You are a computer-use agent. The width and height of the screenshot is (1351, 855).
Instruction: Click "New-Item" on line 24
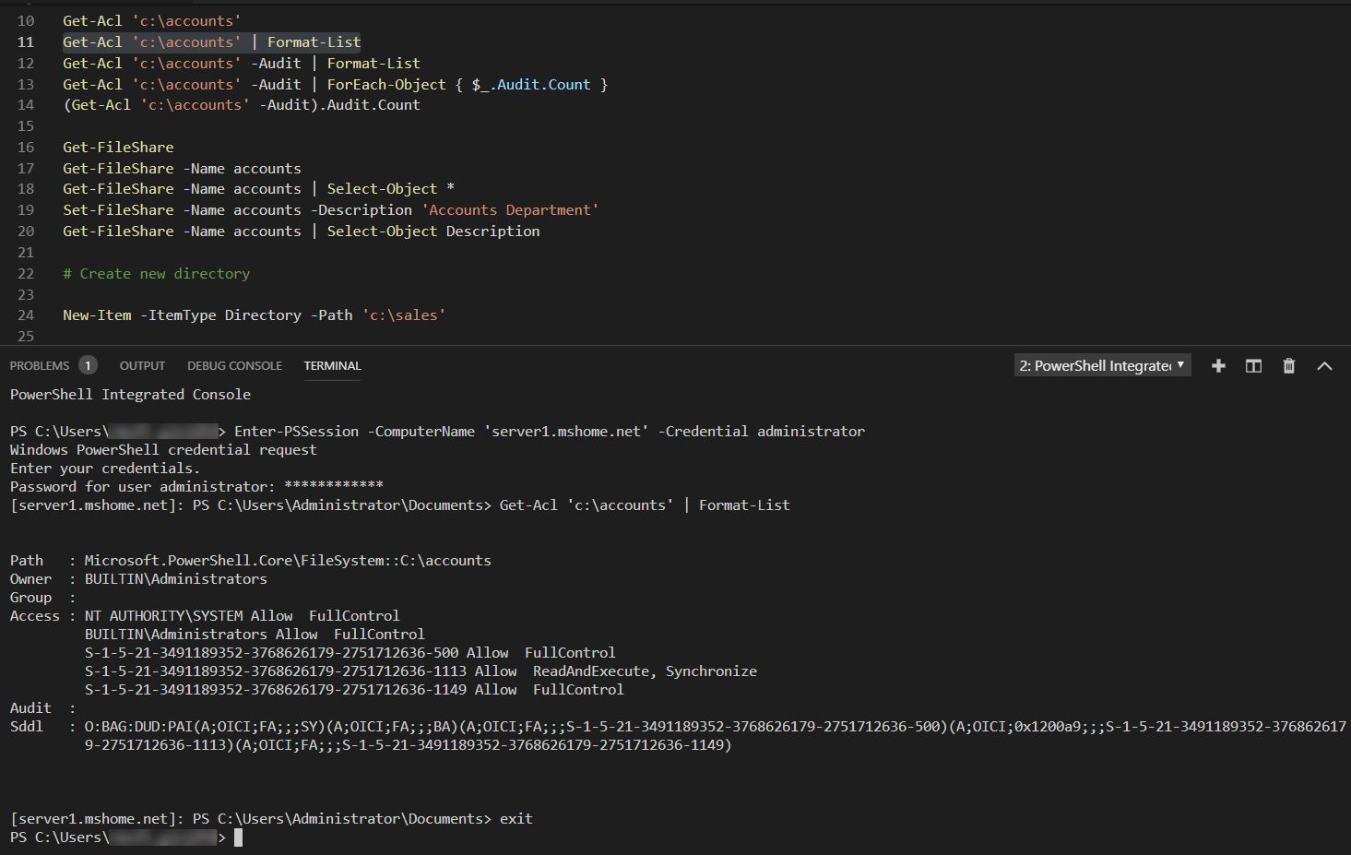[x=97, y=315]
